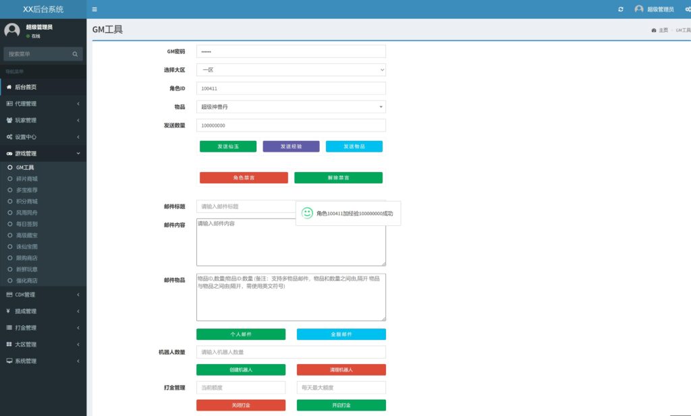Click the red 角色禁言 button
691x416 pixels.
(244, 178)
